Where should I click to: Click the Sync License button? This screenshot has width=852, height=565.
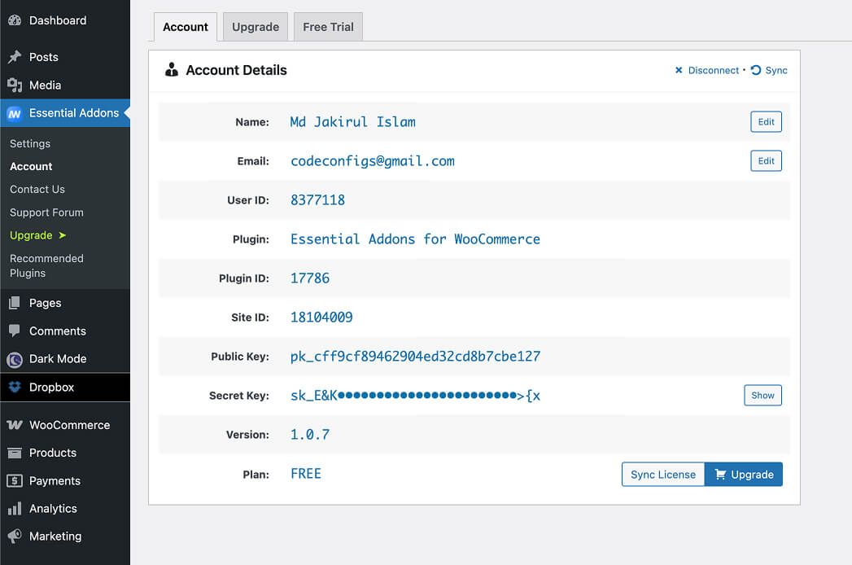point(663,474)
